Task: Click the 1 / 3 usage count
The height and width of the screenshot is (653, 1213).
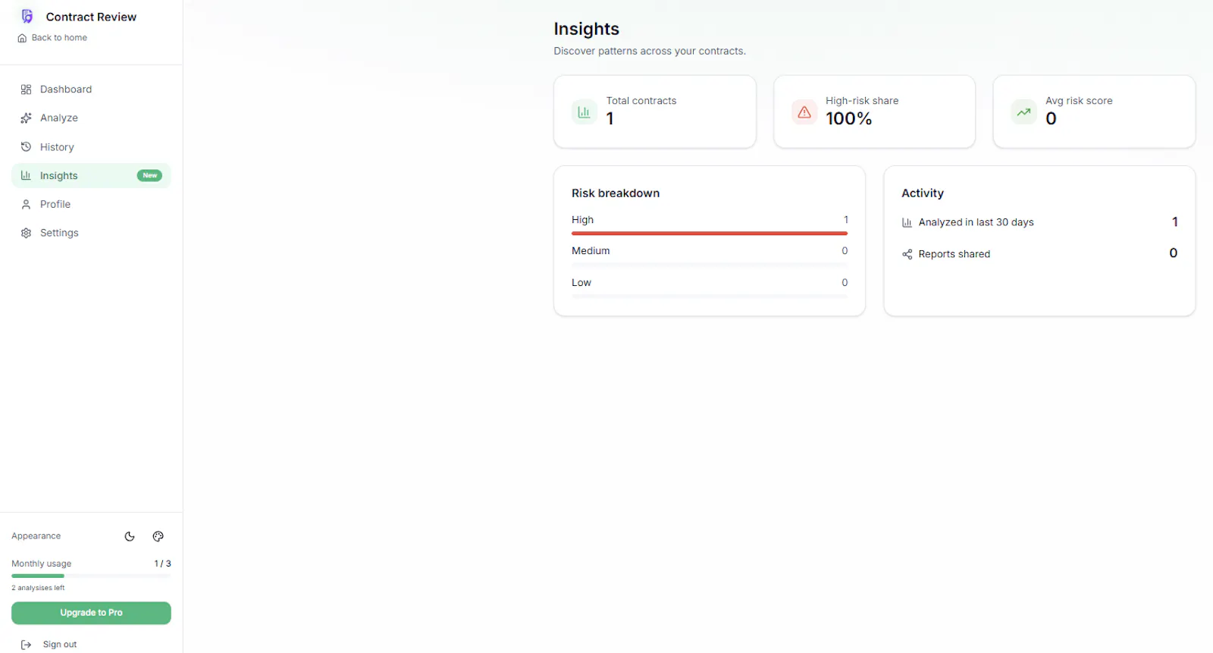Action: pyautogui.click(x=162, y=564)
